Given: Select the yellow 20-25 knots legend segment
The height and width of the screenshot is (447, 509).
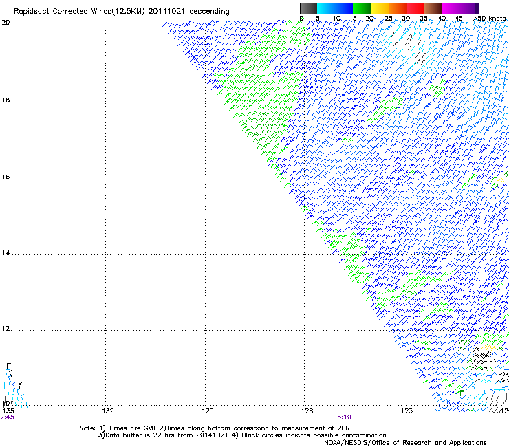Looking at the screenshot, I should coord(380,8).
